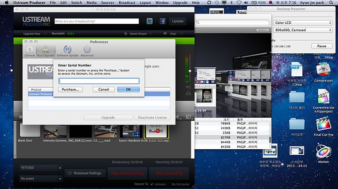The height and width of the screenshot is (189, 338).
Task: Open the volume menu bar icon
Action: (x=246, y=3)
